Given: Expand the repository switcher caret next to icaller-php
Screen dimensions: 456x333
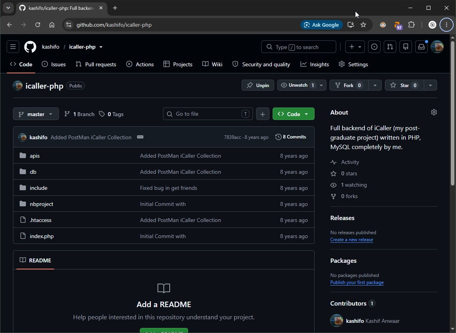Looking at the screenshot, I should 101,47.
